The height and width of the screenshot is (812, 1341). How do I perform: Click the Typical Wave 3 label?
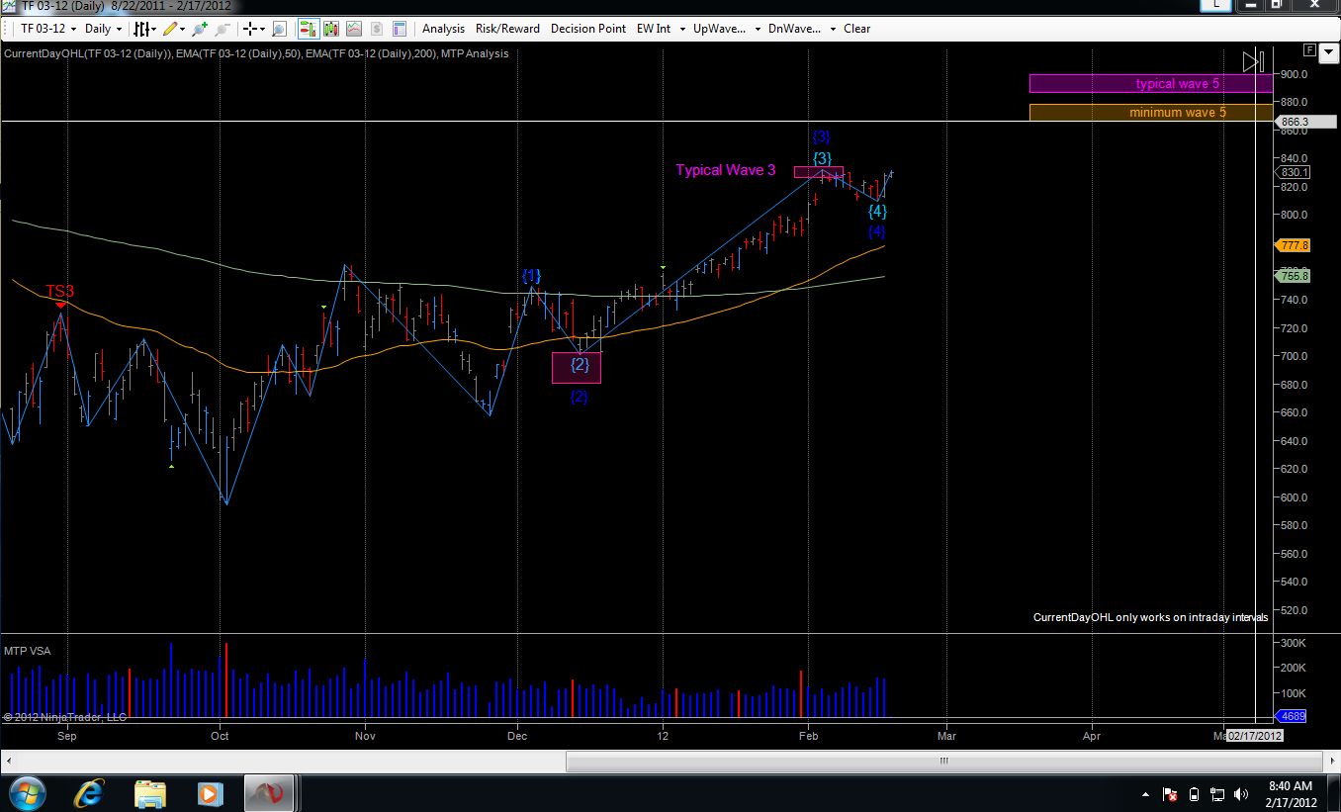726,170
